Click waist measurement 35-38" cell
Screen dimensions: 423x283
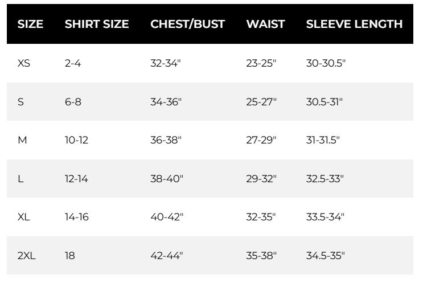[261, 256]
